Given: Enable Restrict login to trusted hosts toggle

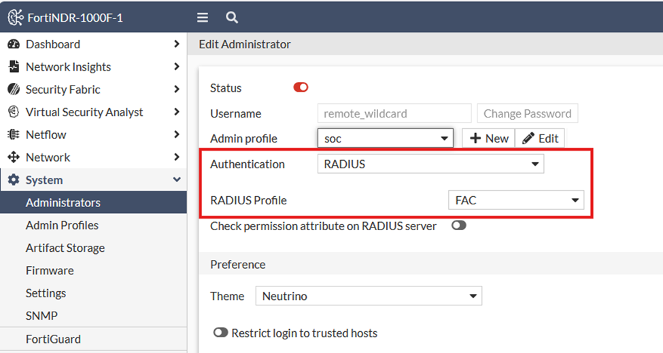Looking at the screenshot, I should pos(221,333).
